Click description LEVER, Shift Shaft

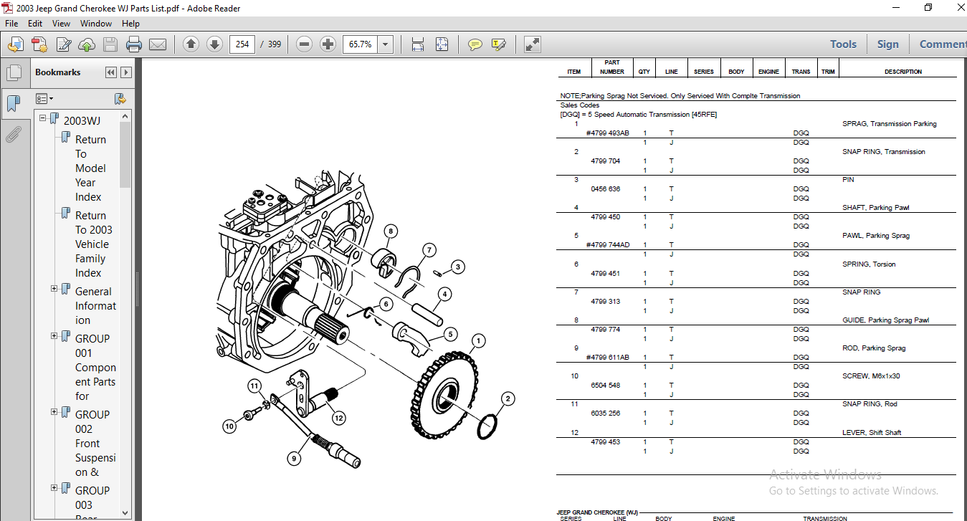tap(871, 433)
